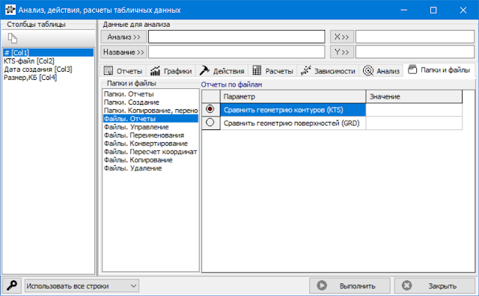Click the Анализ >> button
The image size is (479, 296).
pyautogui.click(x=123, y=37)
